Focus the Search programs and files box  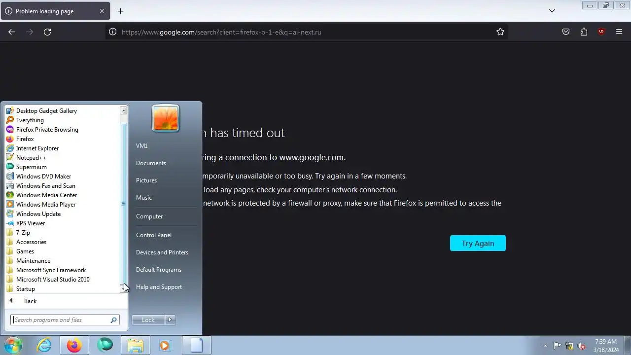tap(65, 320)
